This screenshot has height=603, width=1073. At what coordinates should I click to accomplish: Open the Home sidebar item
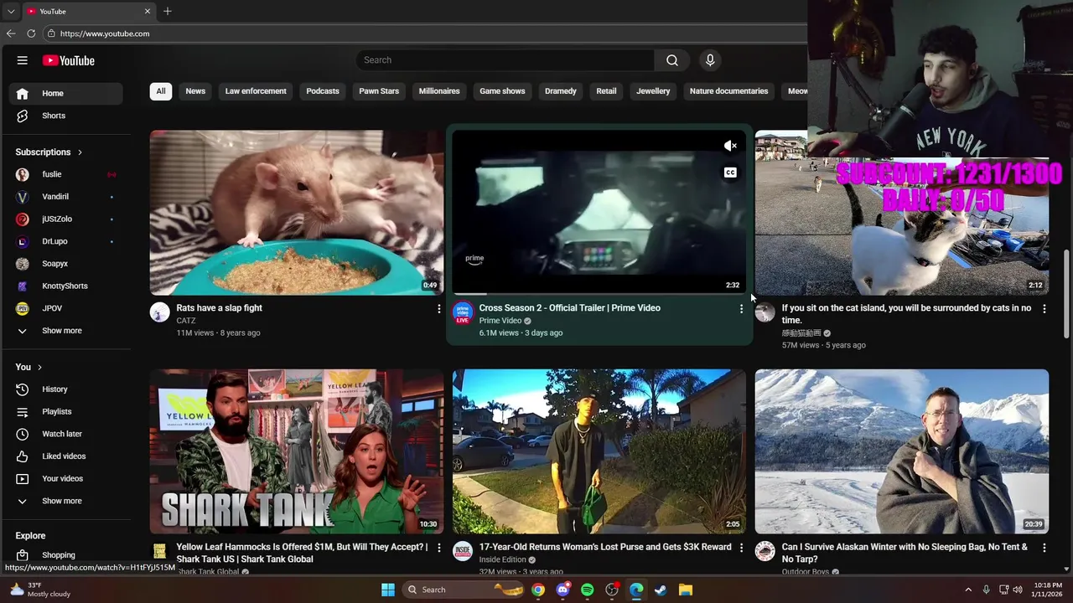click(x=65, y=93)
